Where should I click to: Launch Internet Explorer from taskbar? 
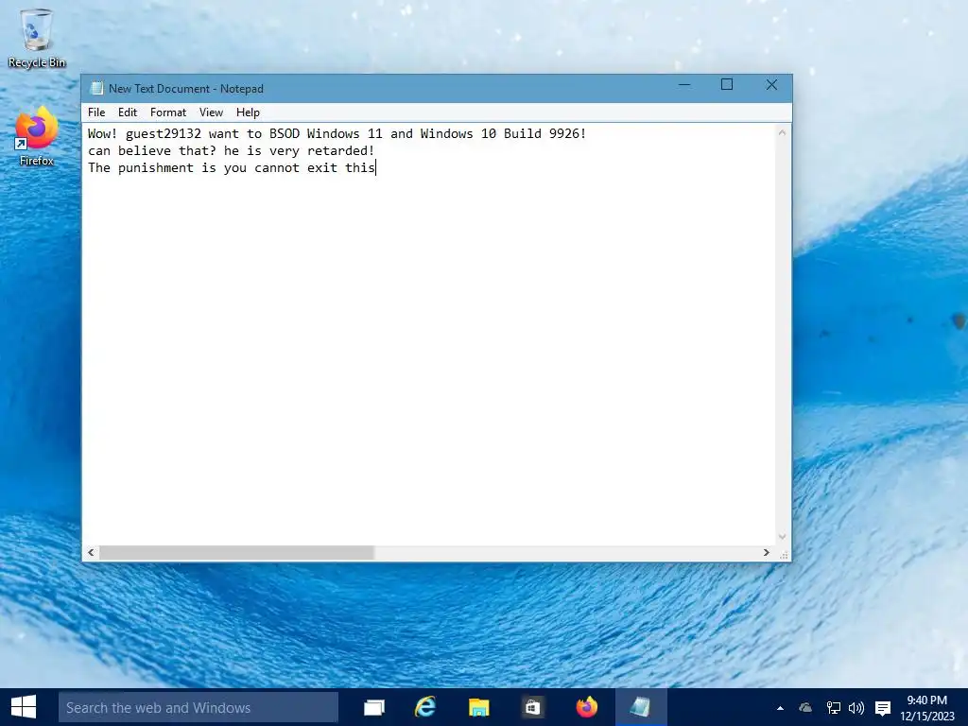coord(425,707)
